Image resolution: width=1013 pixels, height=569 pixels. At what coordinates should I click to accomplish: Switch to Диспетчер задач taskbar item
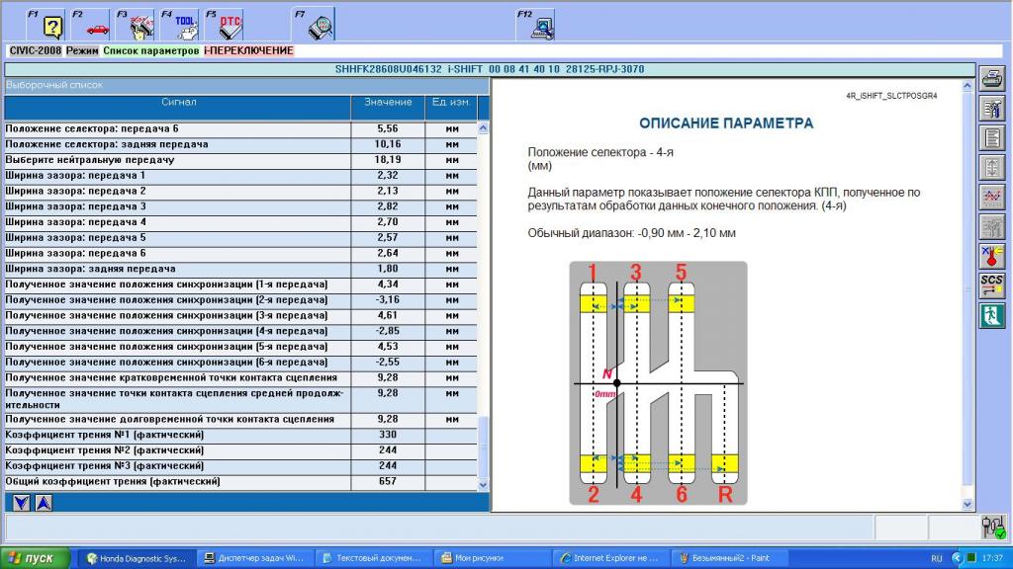pos(254,558)
